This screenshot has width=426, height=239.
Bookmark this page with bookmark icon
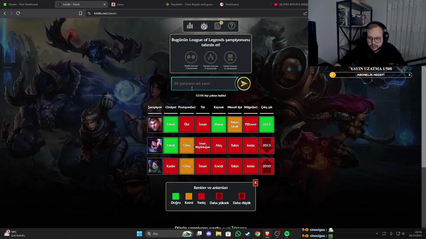(x=81, y=13)
